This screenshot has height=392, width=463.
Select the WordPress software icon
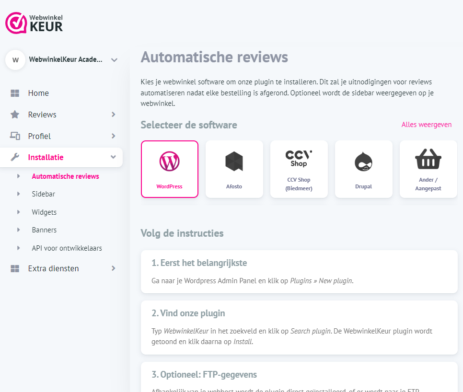[x=169, y=161]
